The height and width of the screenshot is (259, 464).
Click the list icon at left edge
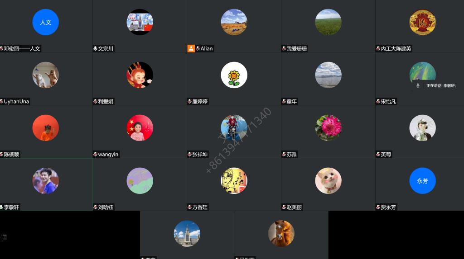[x=4, y=237]
